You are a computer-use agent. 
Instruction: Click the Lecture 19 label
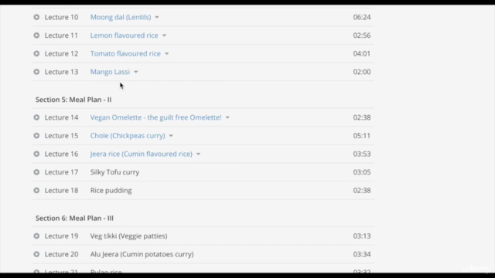[61, 236]
